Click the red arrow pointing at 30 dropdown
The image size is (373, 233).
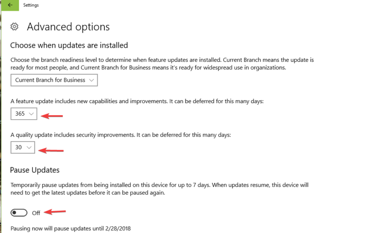tap(51, 150)
